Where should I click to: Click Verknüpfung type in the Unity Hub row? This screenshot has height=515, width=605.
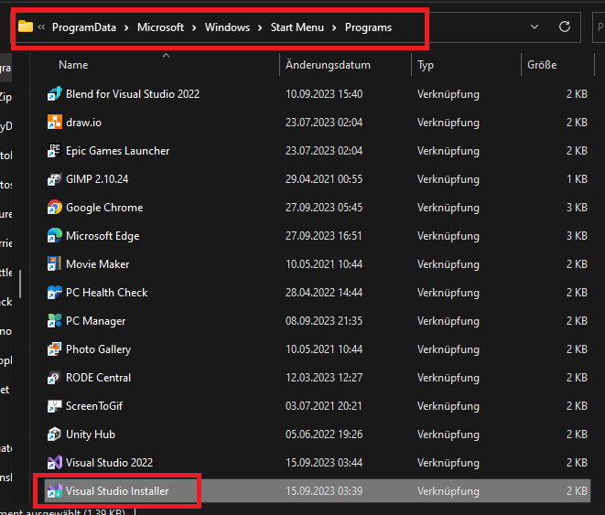tap(448, 435)
